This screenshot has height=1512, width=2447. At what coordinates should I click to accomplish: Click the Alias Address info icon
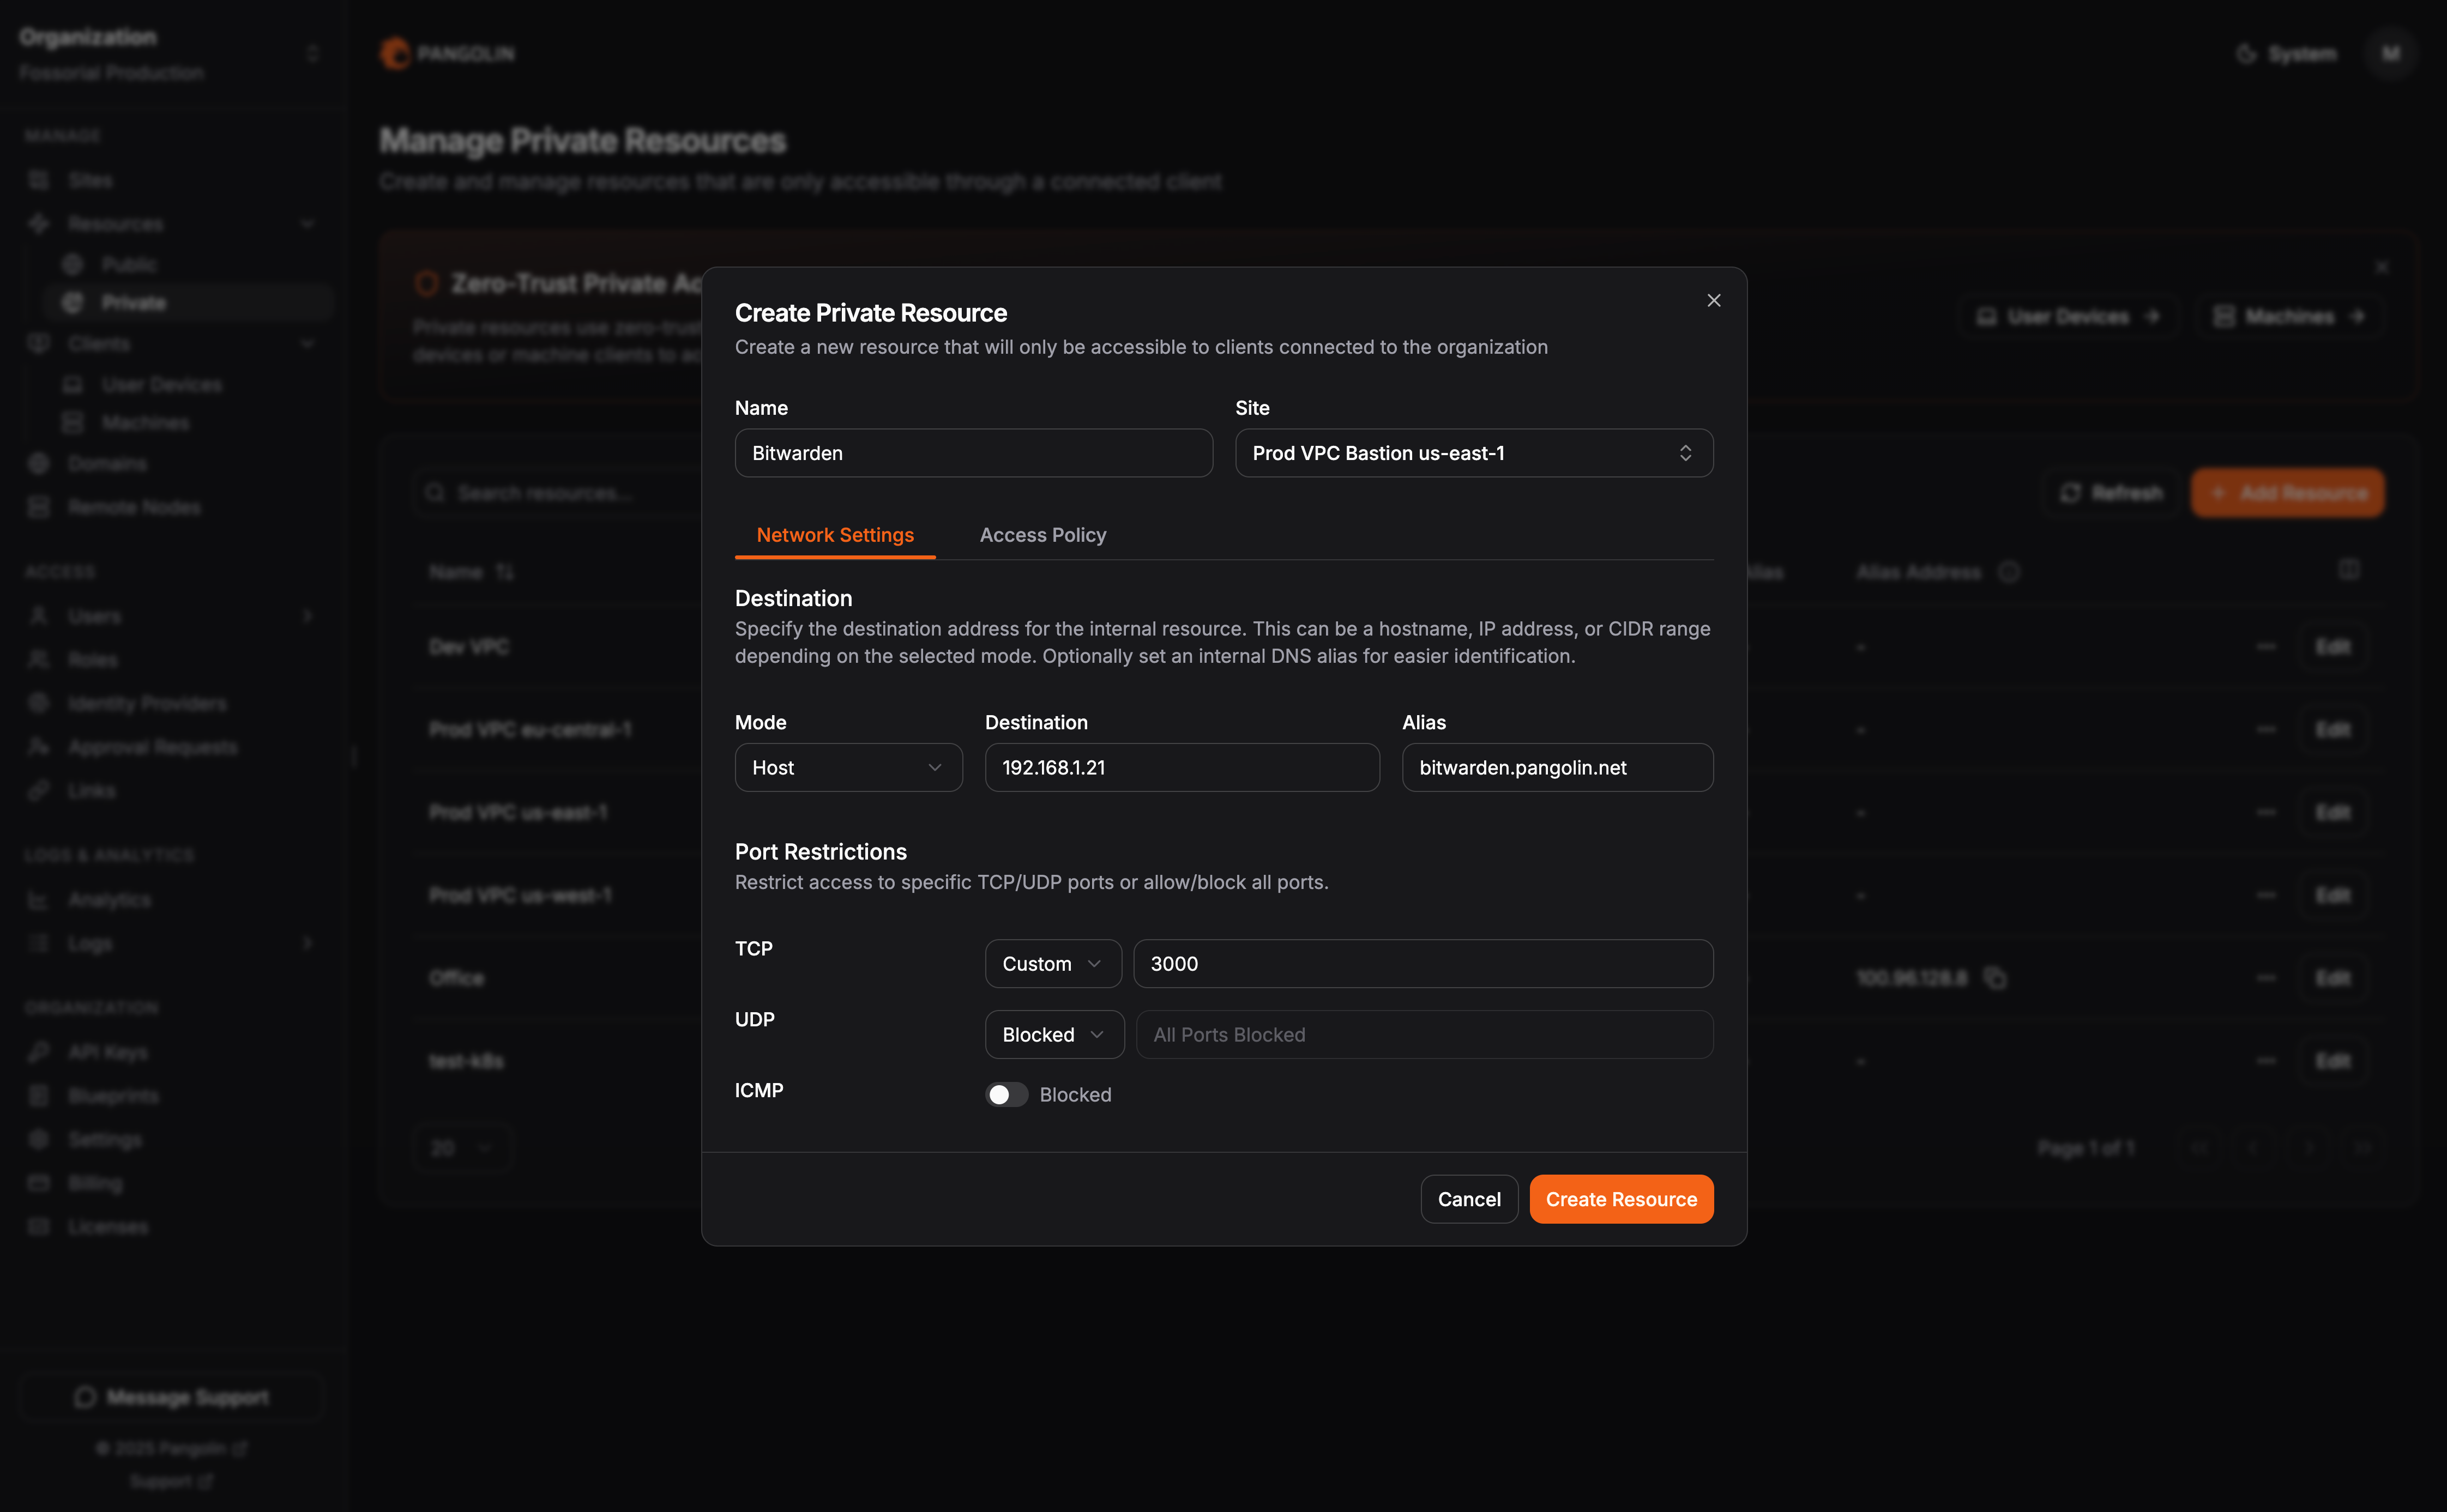2008,572
